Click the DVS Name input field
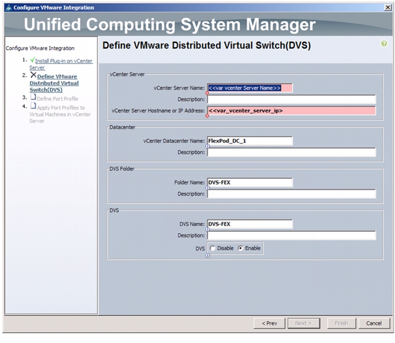Image resolution: width=395 pixels, height=343 pixels. tap(250, 224)
